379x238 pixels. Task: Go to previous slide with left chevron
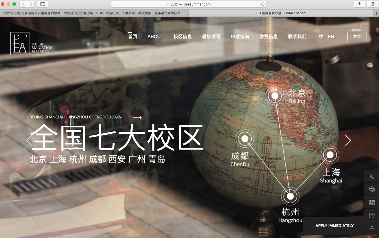[x=29, y=140]
